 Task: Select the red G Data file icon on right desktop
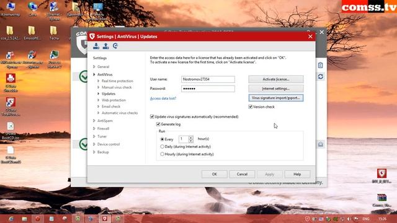(381, 176)
